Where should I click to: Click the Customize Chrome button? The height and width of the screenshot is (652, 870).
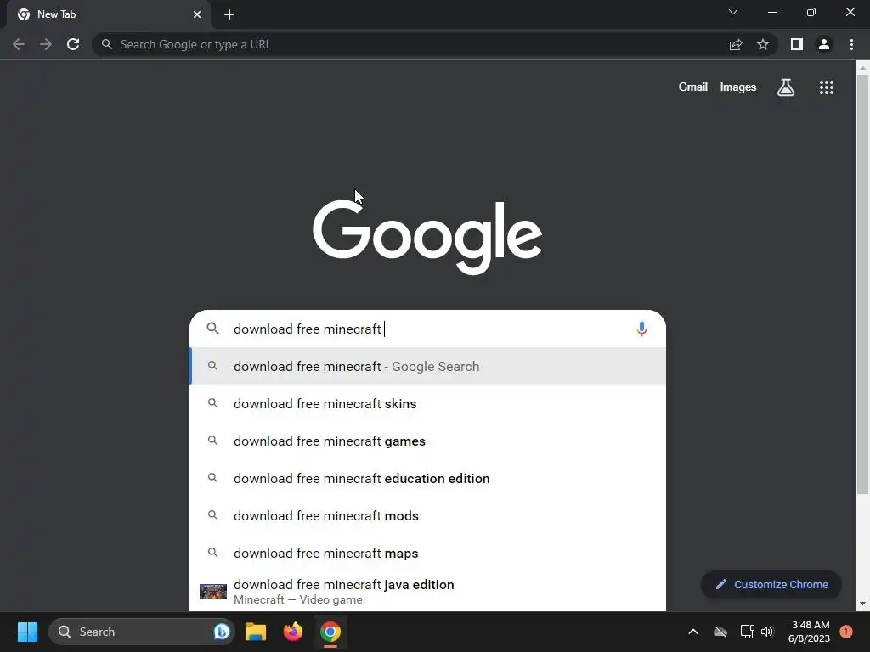click(771, 584)
